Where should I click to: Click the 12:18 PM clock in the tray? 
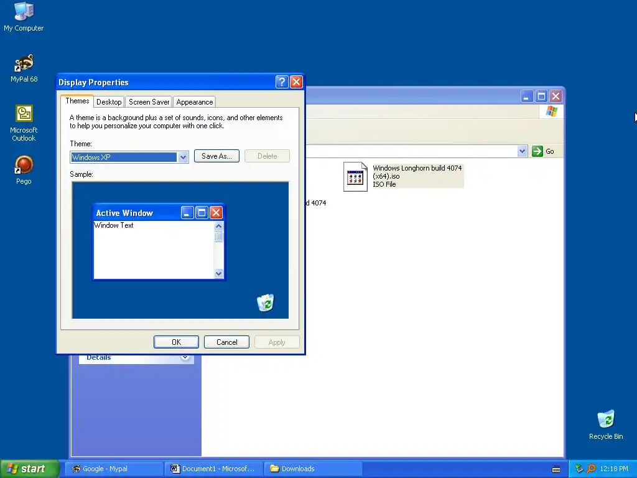coord(614,469)
